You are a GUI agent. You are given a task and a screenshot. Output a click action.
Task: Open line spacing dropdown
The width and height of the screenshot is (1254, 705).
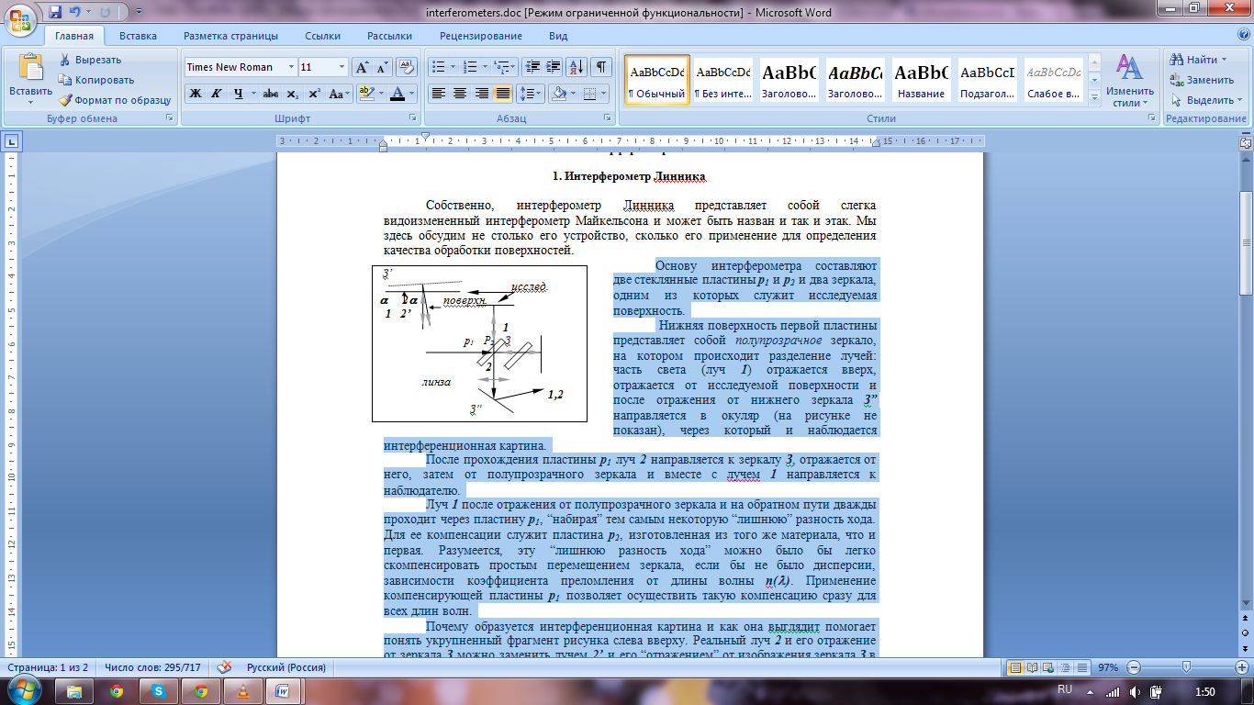[531, 94]
